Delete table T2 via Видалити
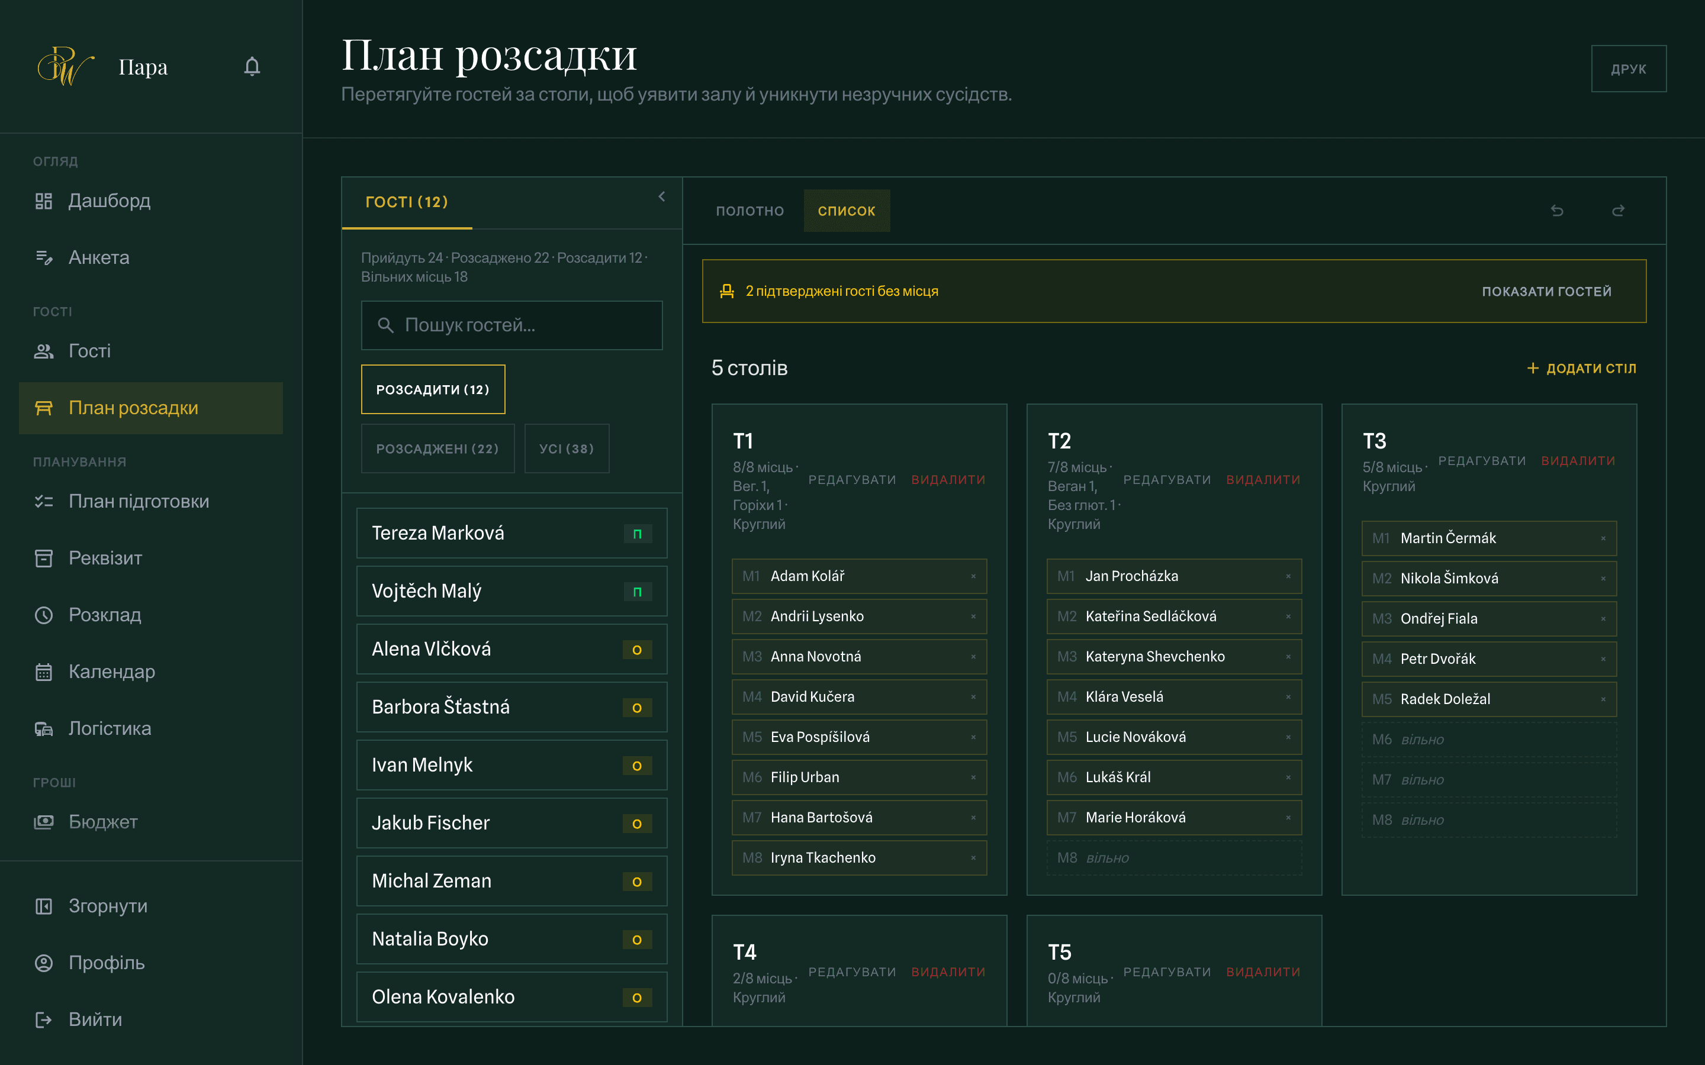Image resolution: width=1705 pixels, height=1065 pixels. 1263,480
